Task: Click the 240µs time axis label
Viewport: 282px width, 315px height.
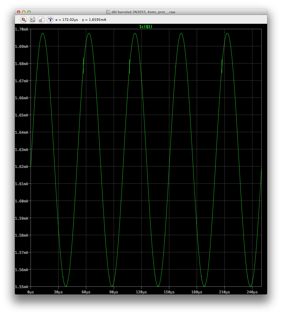Action: point(252,292)
